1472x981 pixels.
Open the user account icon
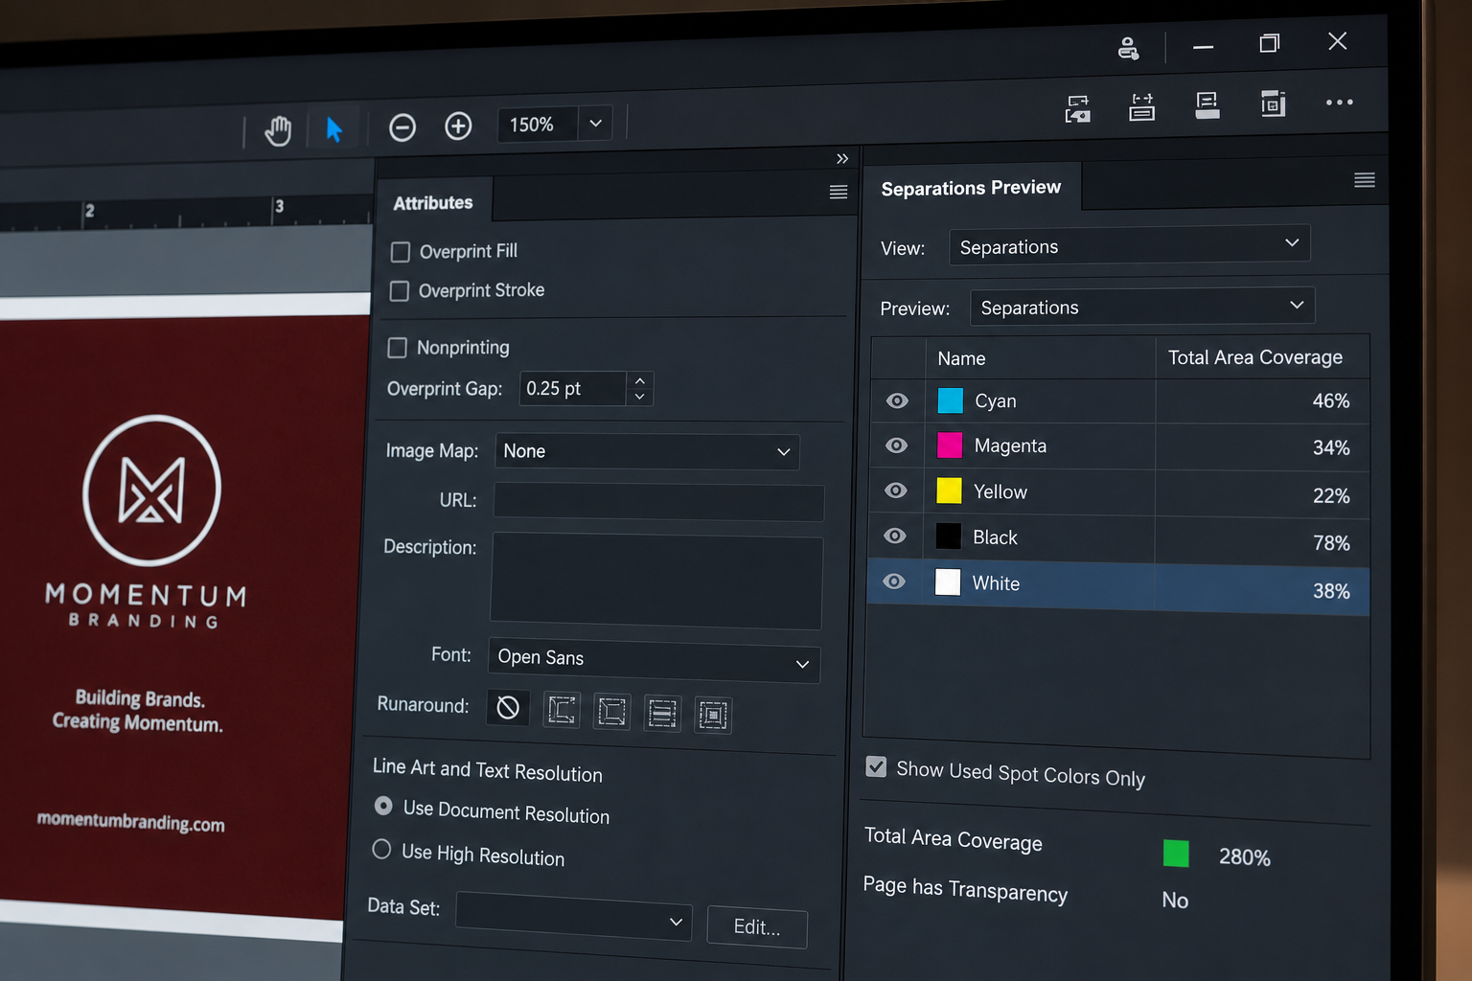coord(1128,48)
